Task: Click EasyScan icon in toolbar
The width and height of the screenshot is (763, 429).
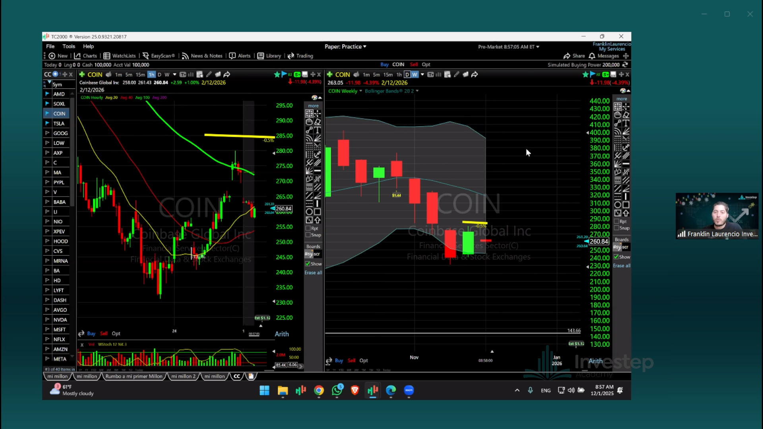Action: 146,56
